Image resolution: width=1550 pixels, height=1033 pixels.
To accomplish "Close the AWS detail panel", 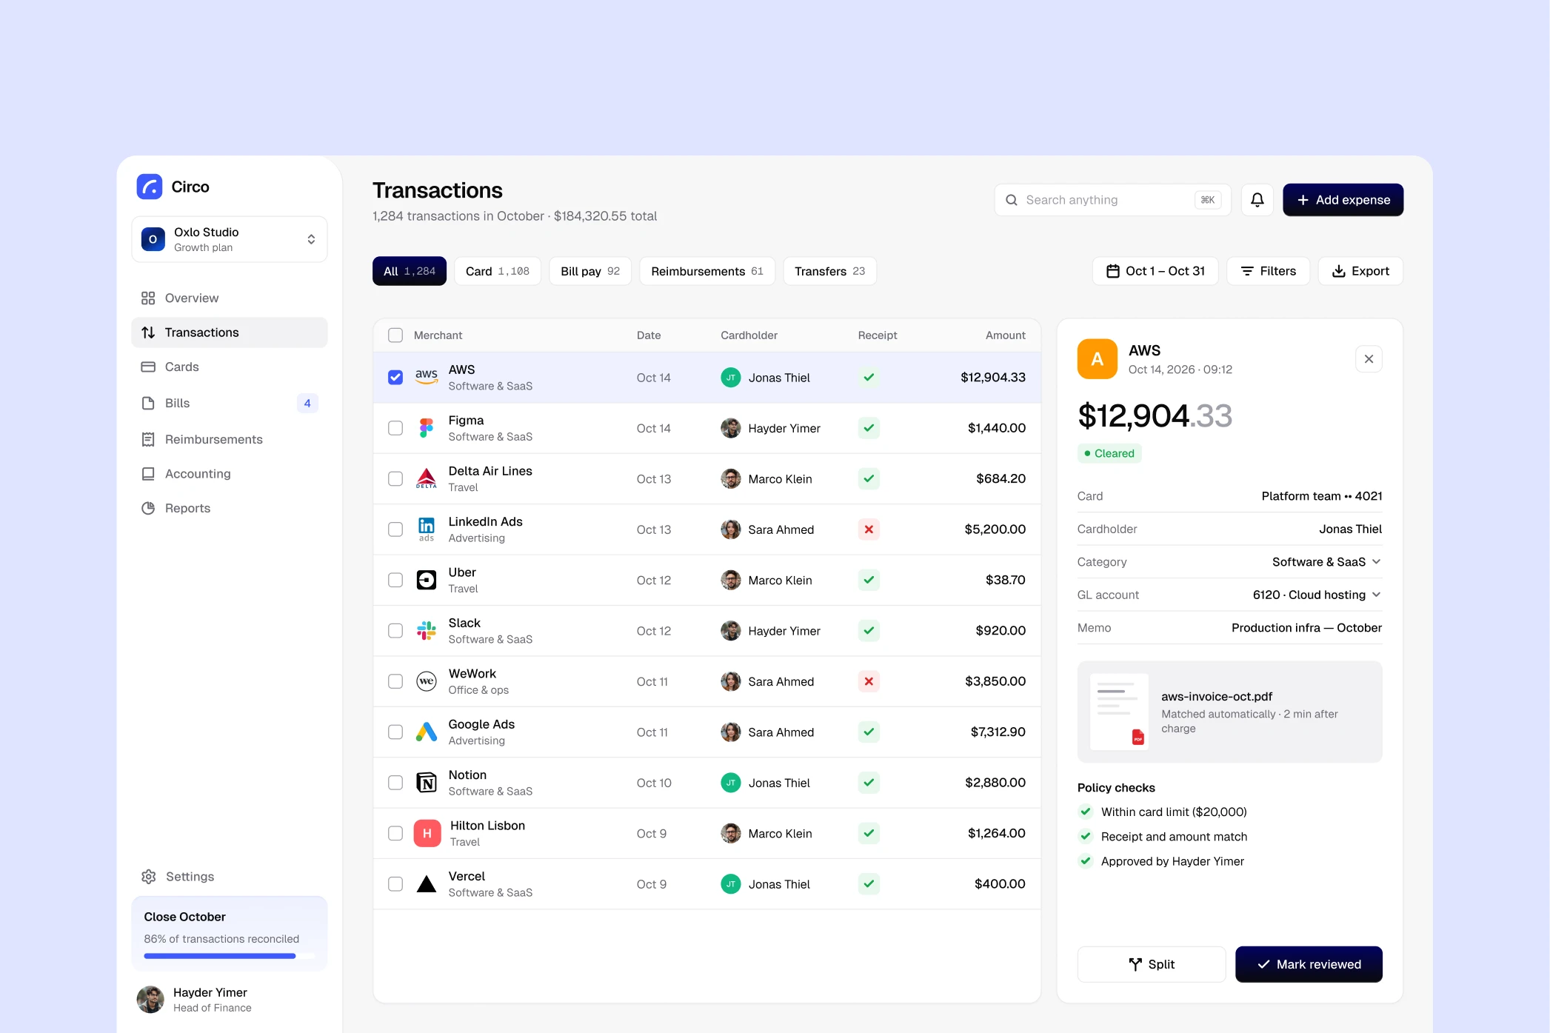I will tap(1369, 359).
